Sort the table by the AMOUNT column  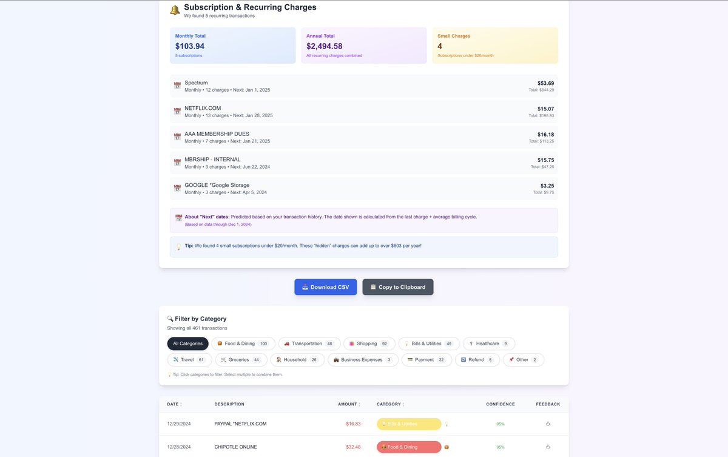pos(349,404)
